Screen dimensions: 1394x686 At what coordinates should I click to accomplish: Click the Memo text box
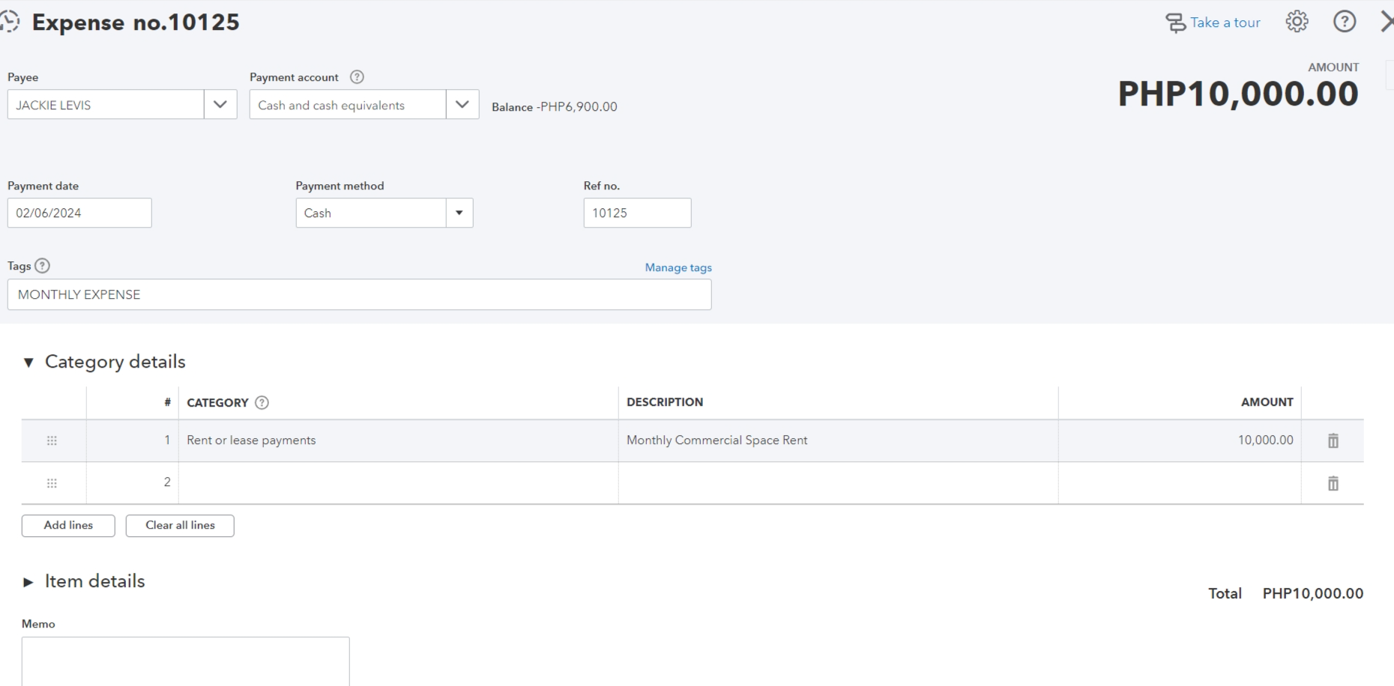185,661
